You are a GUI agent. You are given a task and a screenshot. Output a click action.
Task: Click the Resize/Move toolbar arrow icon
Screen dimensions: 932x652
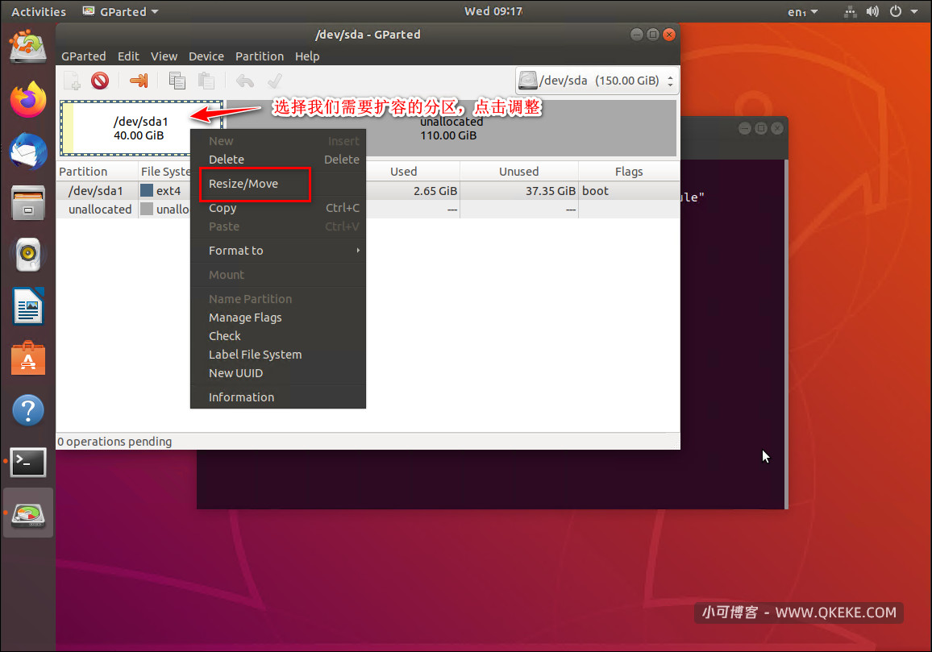click(139, 81)
